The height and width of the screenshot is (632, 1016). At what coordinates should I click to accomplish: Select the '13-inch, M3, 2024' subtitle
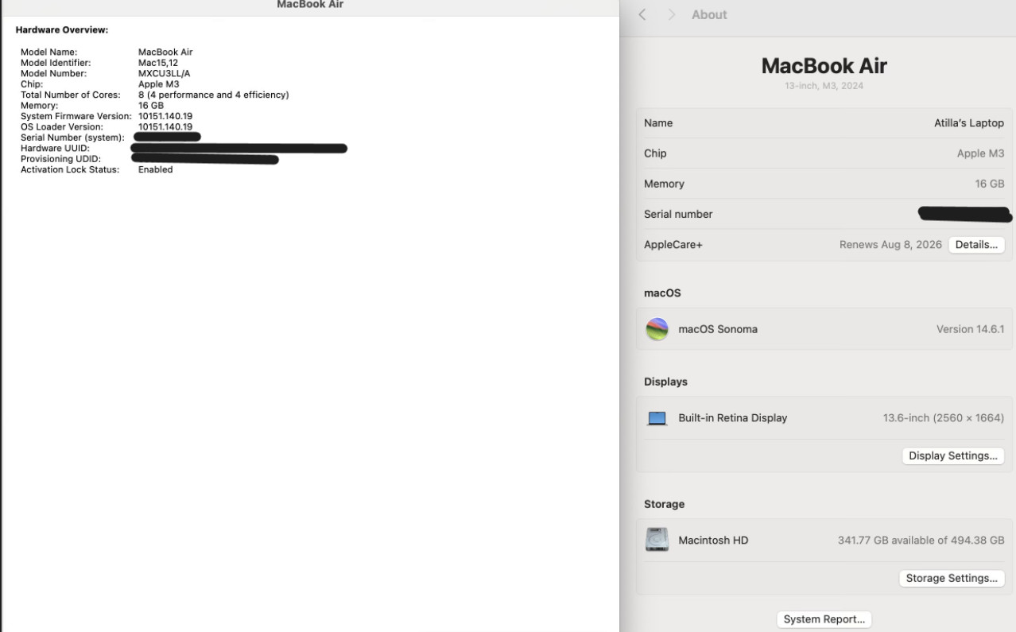click(824, 86)
